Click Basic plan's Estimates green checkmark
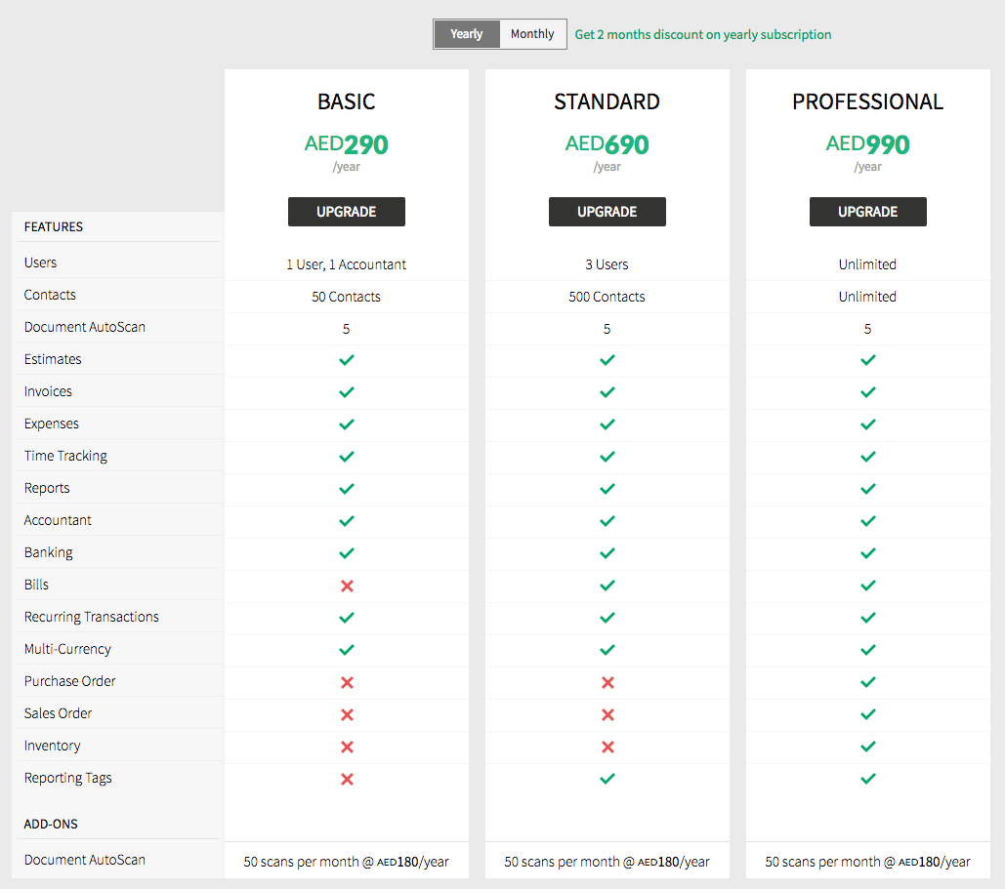This screenshot has width=1005, height=889. point(346,360)
